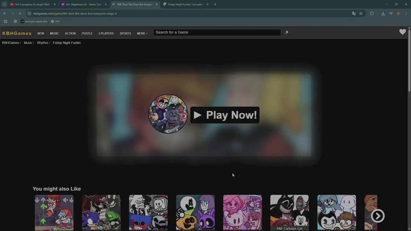Click the next arrow in the recommendations carousel
This screenshot has height=231, width=411.
pyautogui.click(x=378, y=216)
